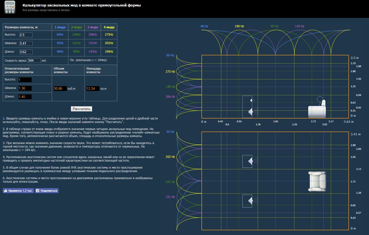Image resolution: width=369 pixels, height=235 pixels.
Task: Select the room area 12.34 field
Action: [93, 88]
